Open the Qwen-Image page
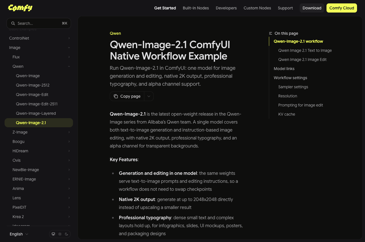 pos(39,76)
